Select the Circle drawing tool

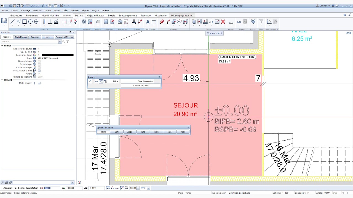tap(30, 22)
